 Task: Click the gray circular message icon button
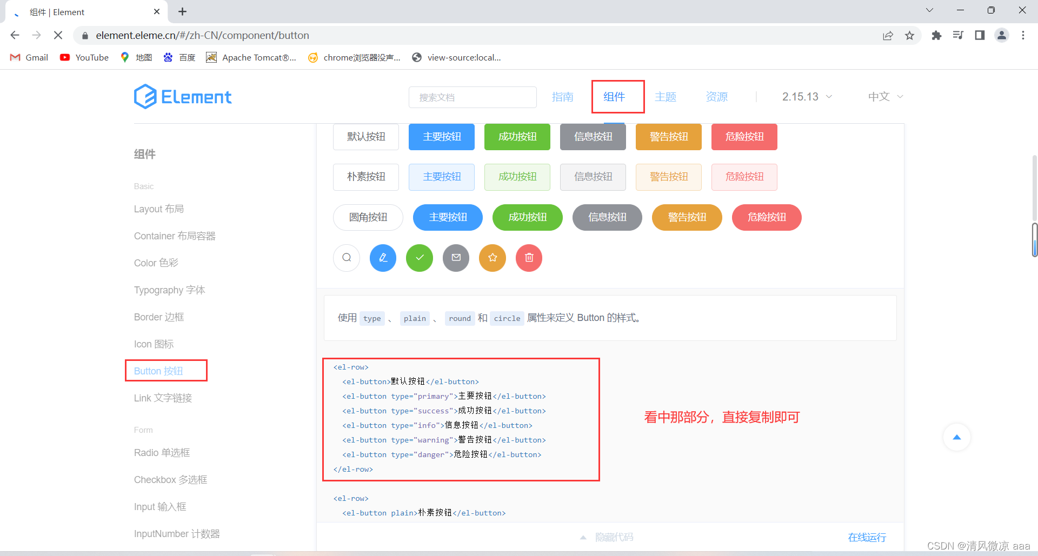pos(456,258)
